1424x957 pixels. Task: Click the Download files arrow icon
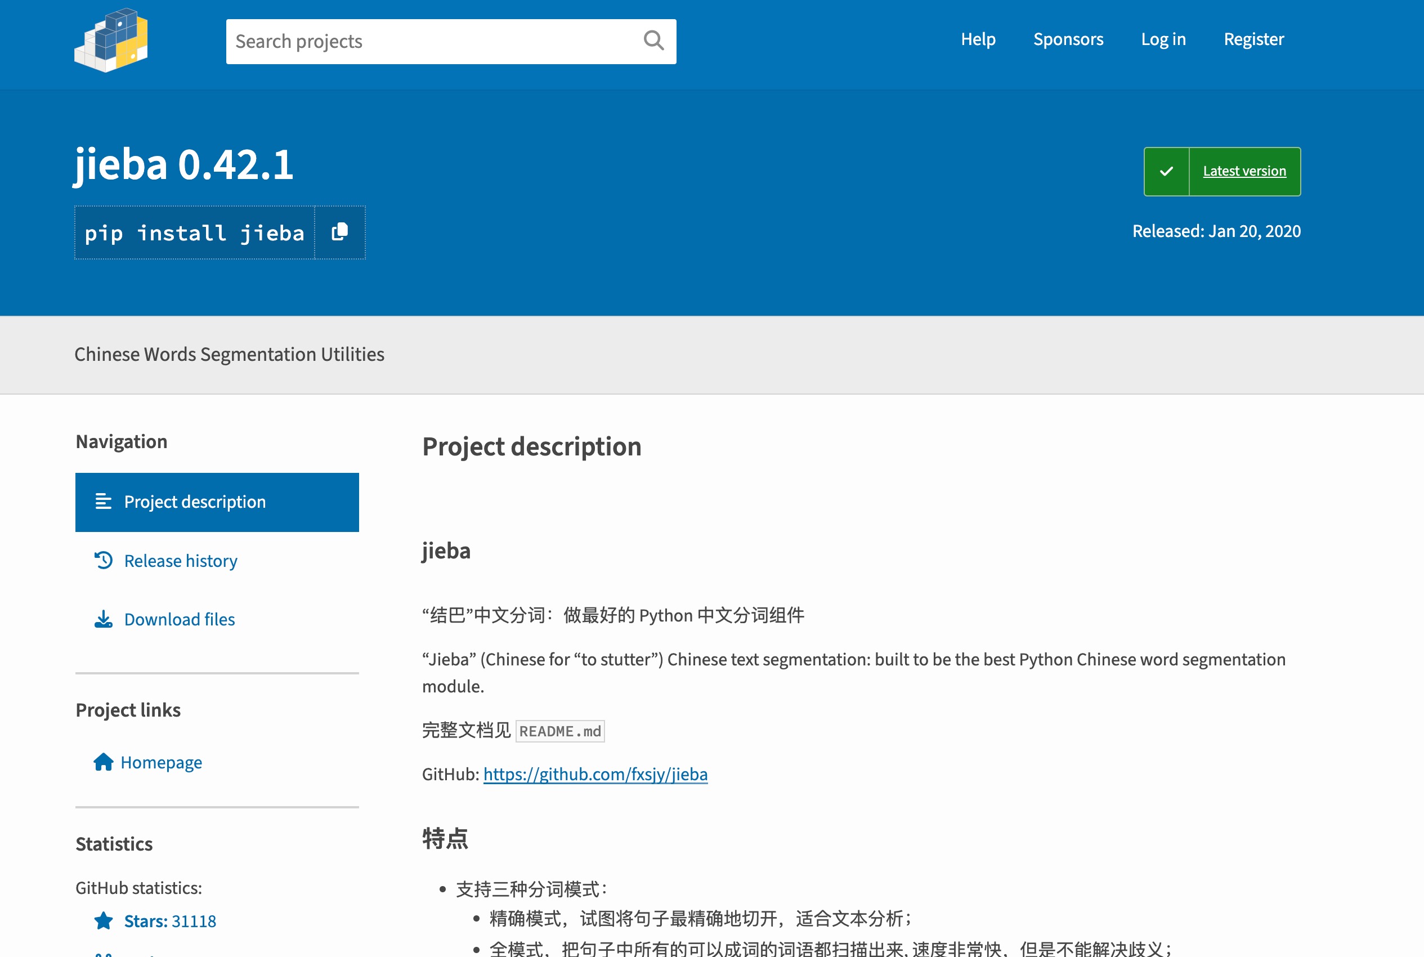[x=104, y=619]
